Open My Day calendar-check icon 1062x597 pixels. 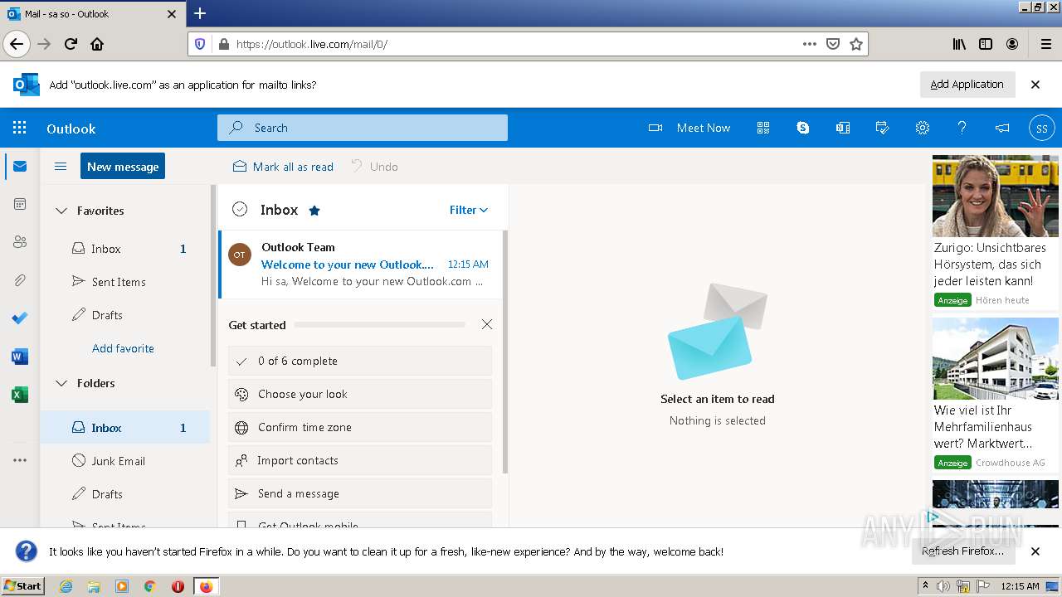pos(883,128)
